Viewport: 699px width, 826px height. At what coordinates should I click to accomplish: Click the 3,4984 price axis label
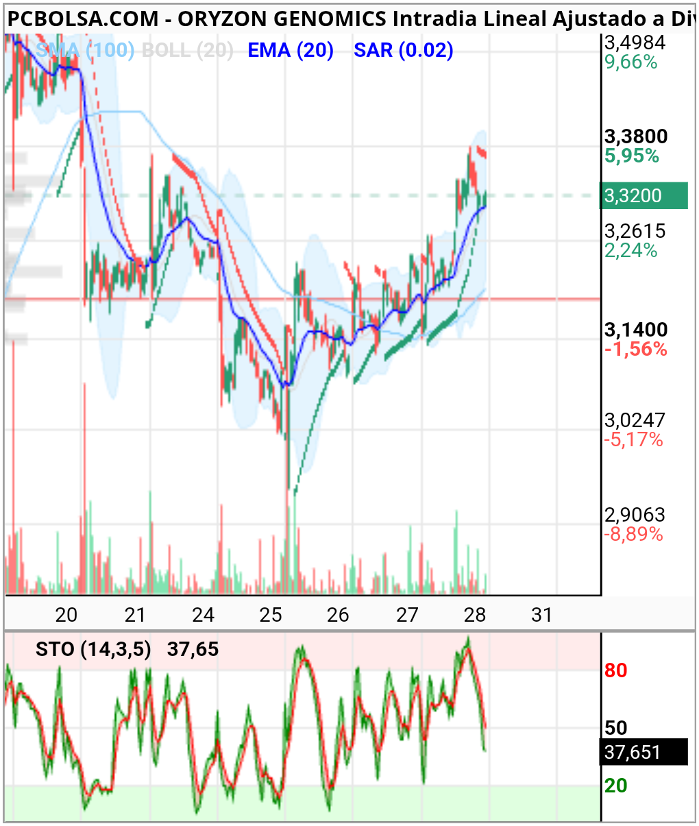[635, 43]
